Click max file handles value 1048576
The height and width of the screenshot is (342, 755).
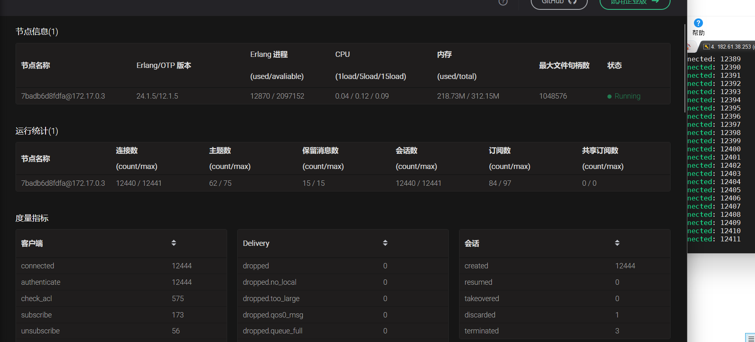coord(553,96)
